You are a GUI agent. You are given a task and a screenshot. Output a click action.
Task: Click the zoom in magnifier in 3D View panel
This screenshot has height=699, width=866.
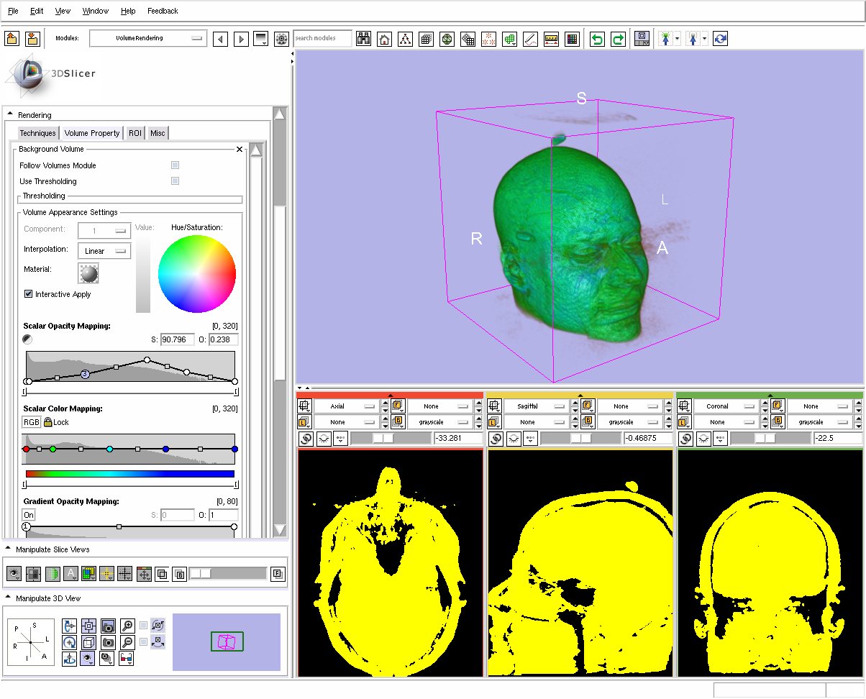(127, 626)
